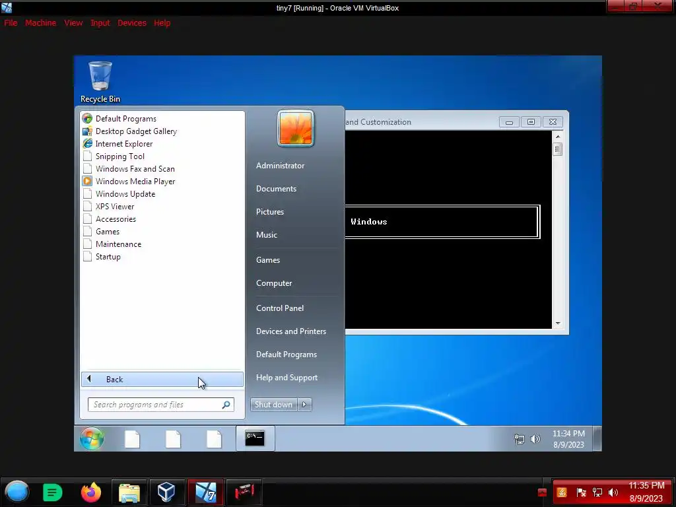Open Devices and Printers
Screen dimensions: 676x507
(291, 331)
